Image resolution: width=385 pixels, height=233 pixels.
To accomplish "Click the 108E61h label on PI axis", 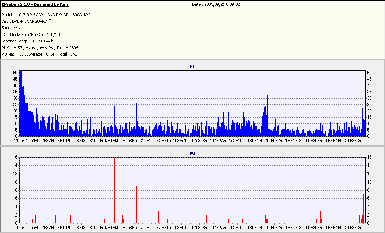I will click(x=181, y=141).
